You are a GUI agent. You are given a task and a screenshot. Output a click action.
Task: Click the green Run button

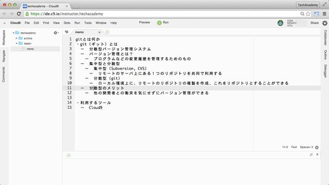[163, 23]
